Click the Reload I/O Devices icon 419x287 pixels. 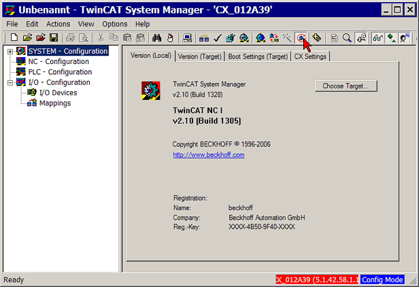point(274,38)
